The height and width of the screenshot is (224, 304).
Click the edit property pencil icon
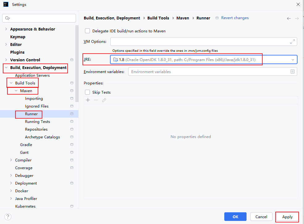point(104,100)
